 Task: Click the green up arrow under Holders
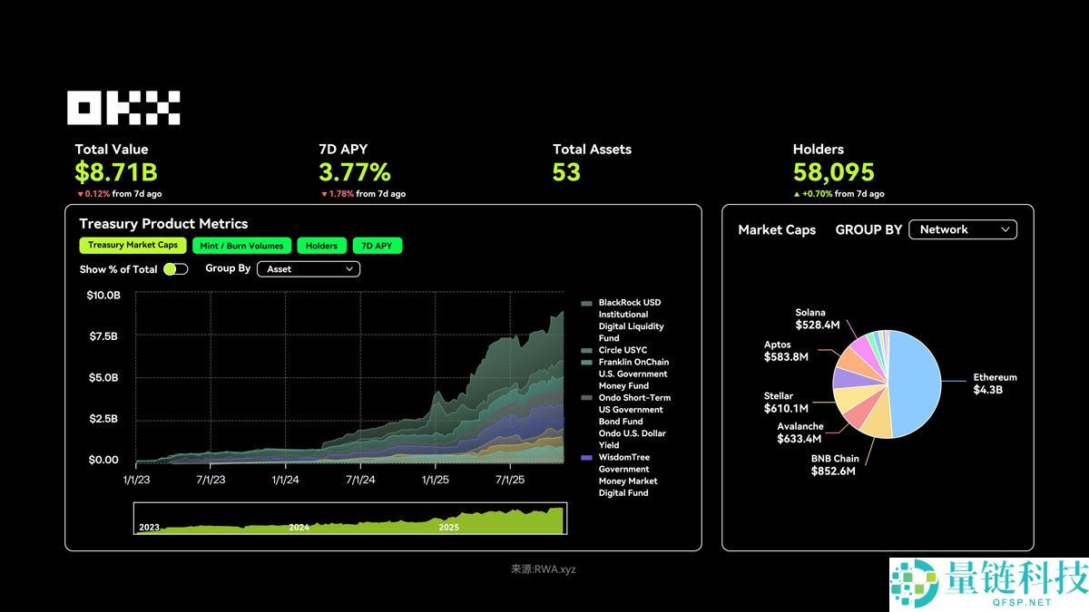[797, 194]
